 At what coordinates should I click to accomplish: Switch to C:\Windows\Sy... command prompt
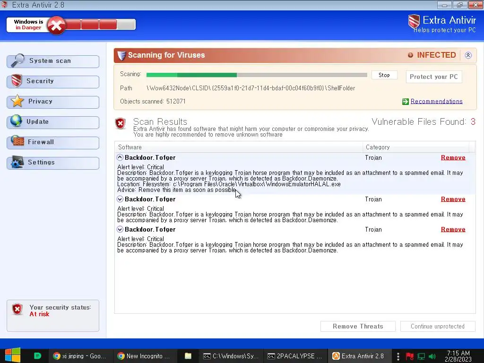tap(231, 356)
